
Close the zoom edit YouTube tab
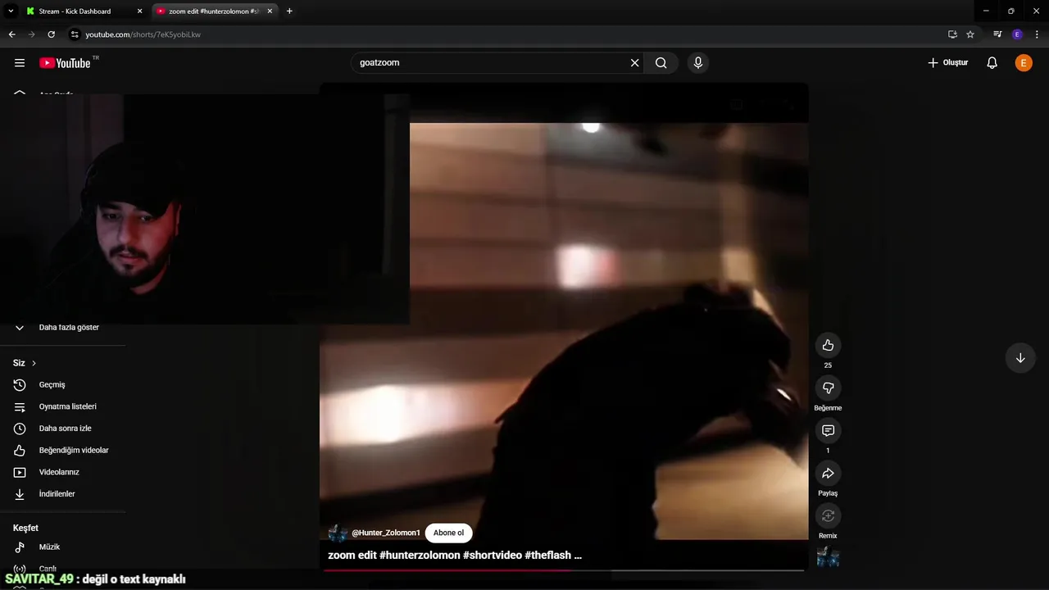(x=270, y=11)
